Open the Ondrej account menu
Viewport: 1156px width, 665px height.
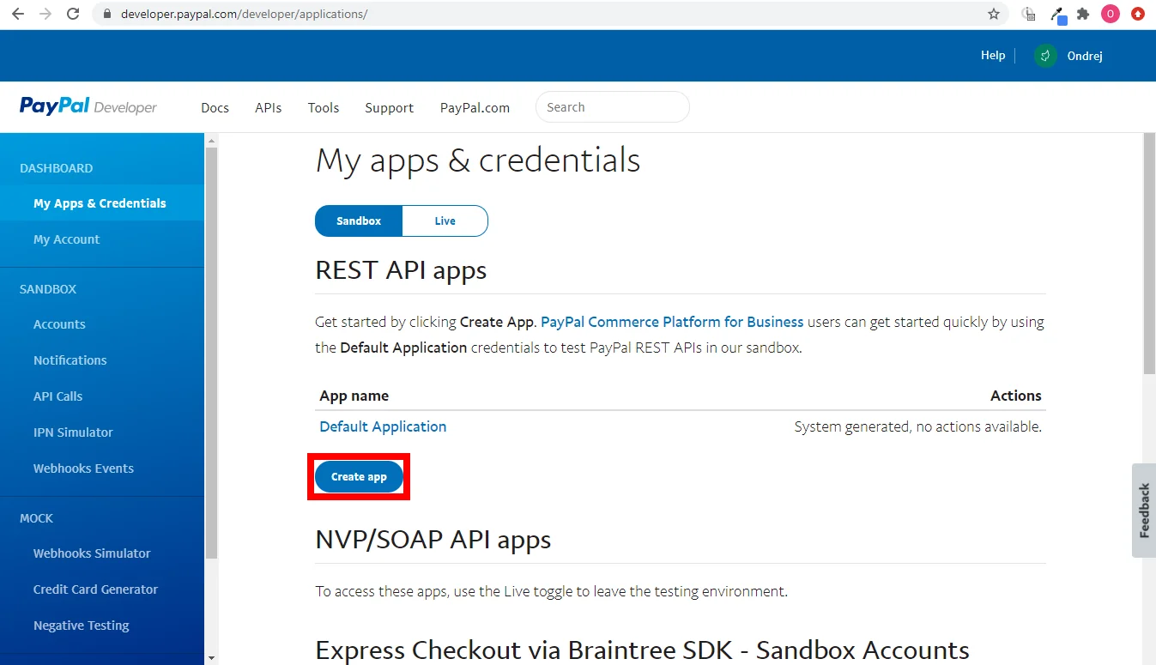click(x=1085, y=56)
